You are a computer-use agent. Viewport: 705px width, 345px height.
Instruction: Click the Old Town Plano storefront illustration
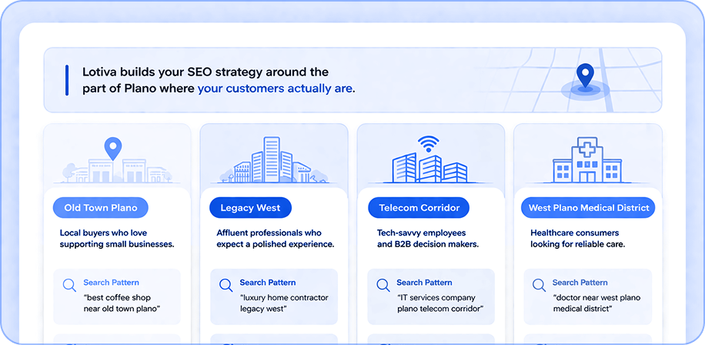click(117, 161)
